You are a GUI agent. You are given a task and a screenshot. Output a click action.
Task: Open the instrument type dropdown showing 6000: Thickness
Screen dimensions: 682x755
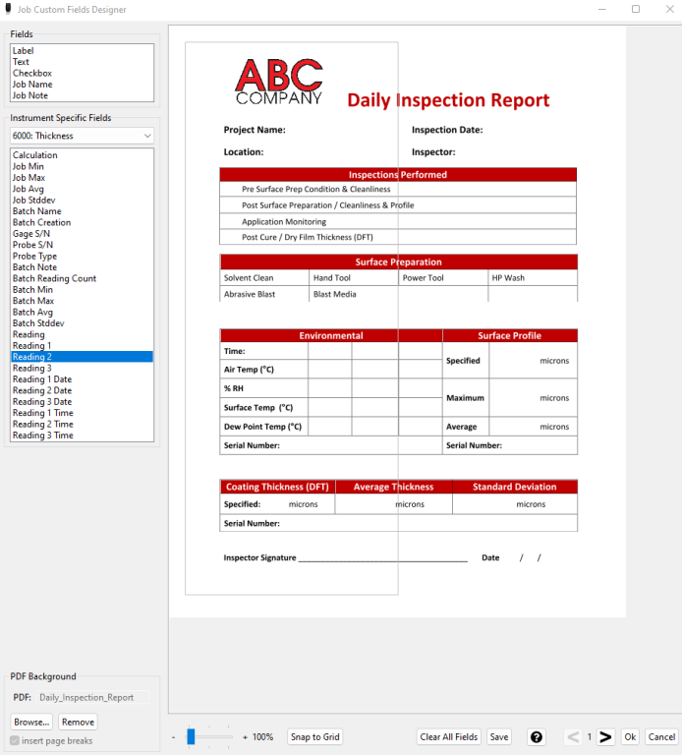82,136
